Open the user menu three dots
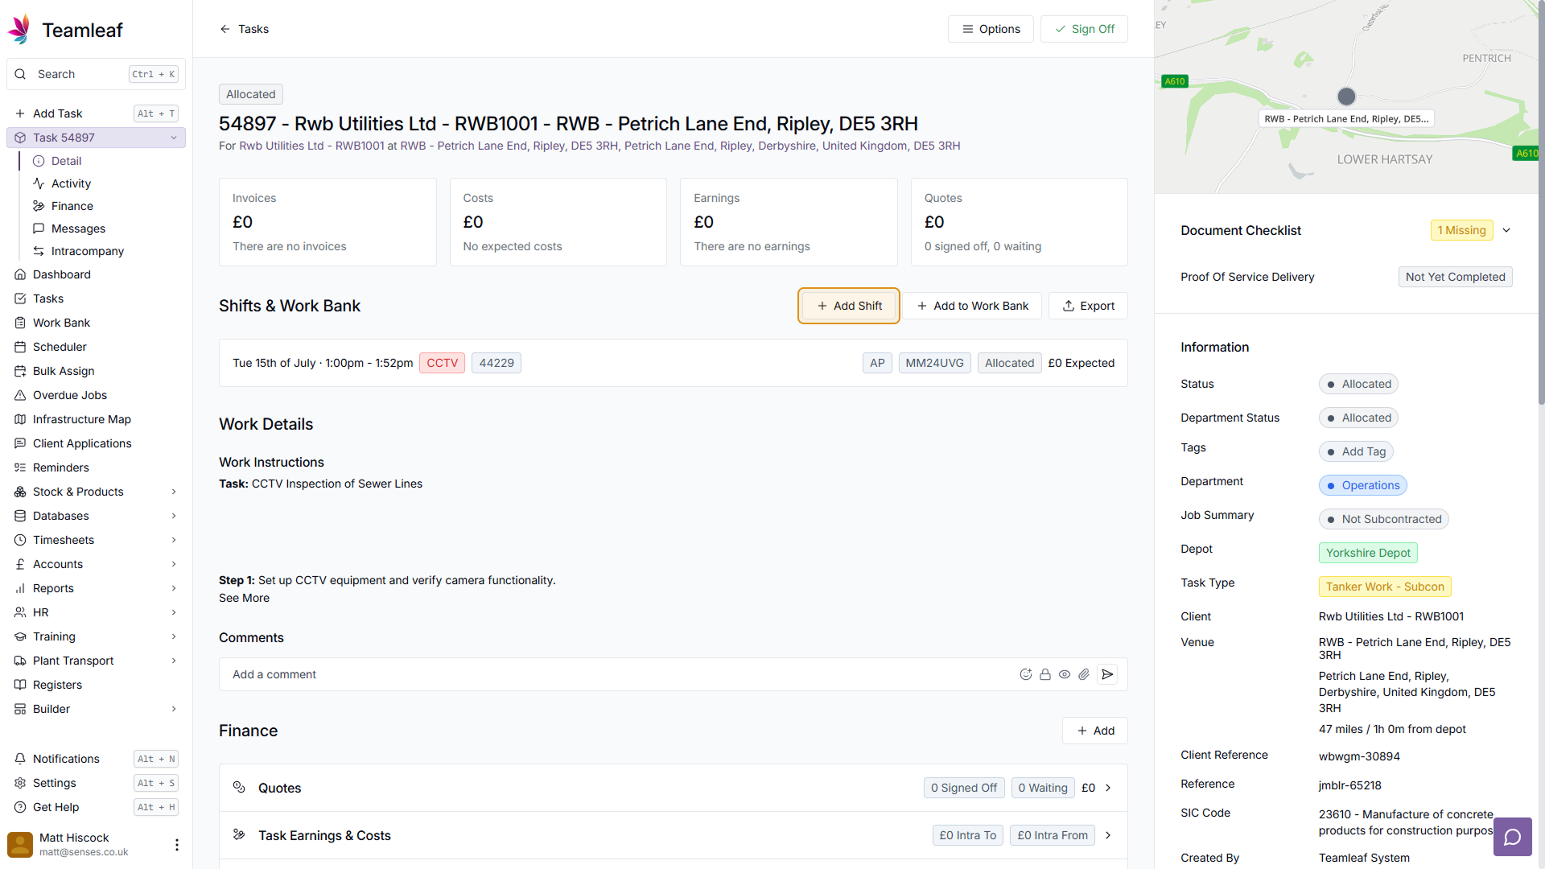Image resolution: width=1545 pixels, height=869 pixels. point(177,844)
